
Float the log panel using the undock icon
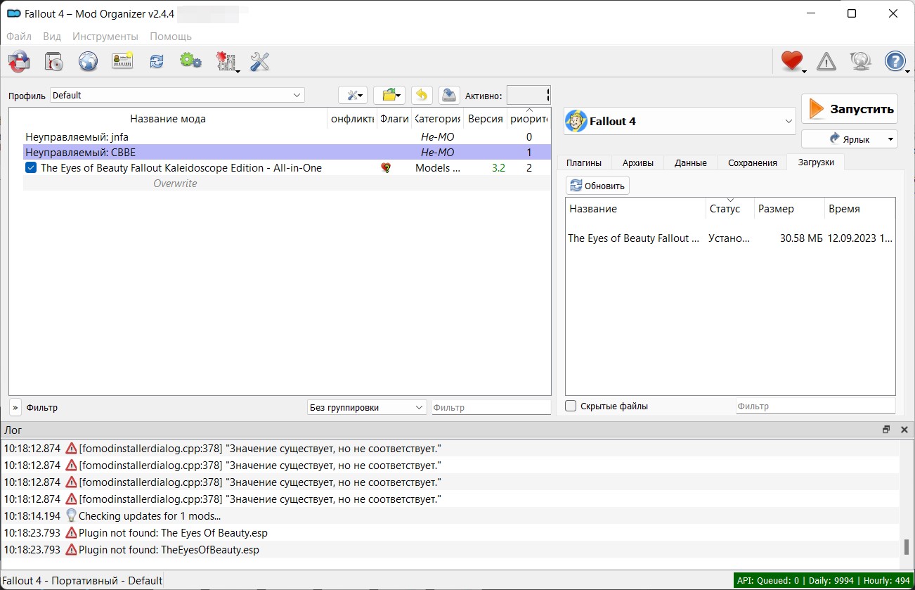click(886, 429)
